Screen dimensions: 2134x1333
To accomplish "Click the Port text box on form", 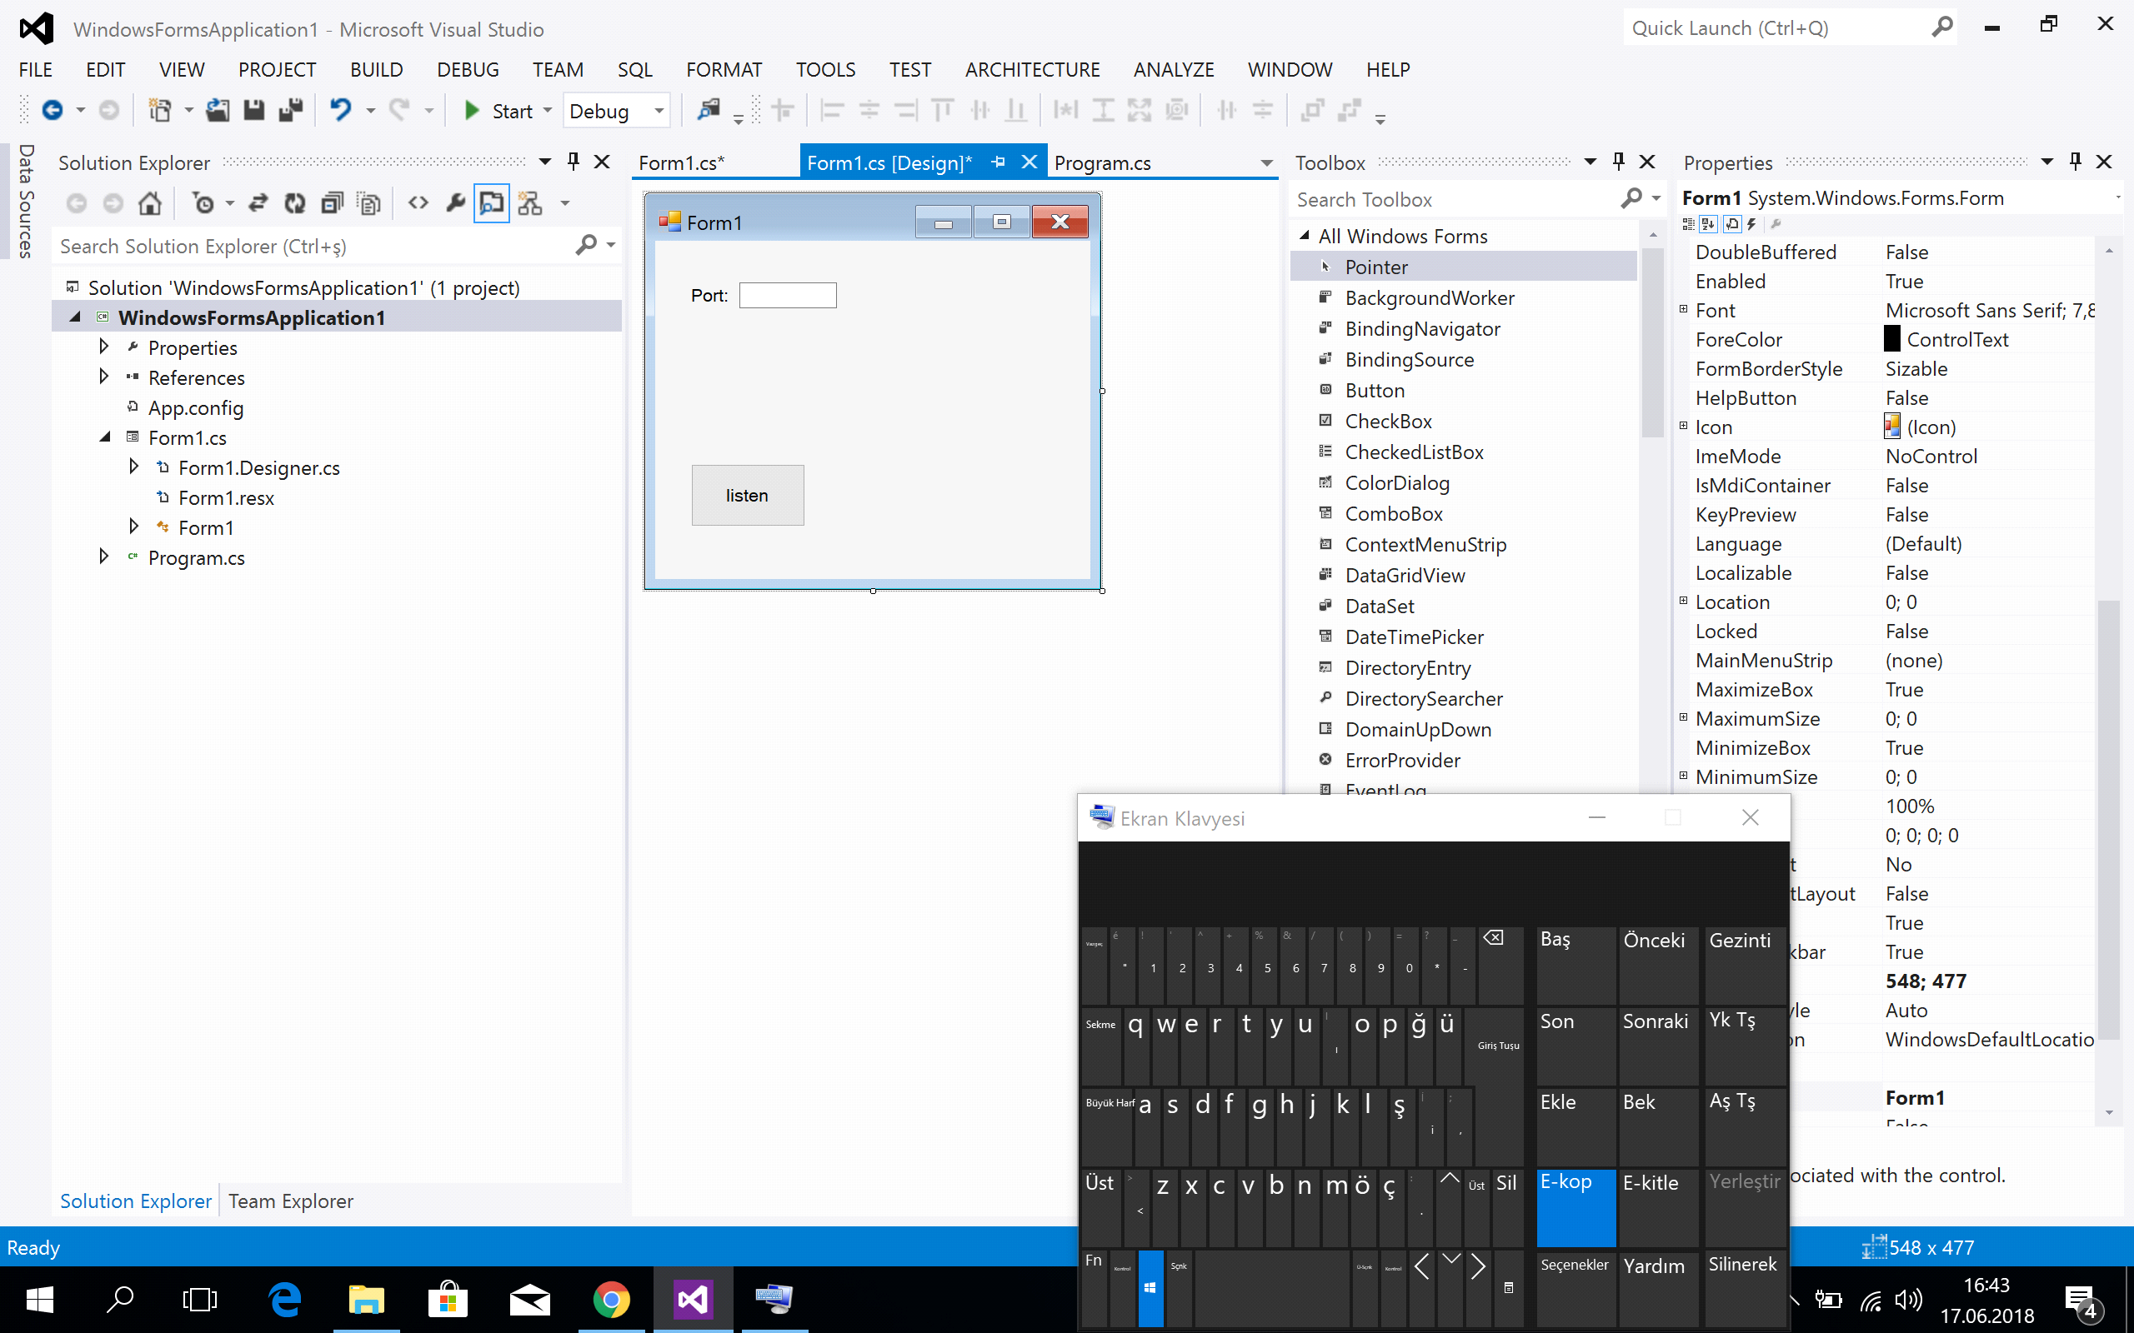I will [x=788, y=295].
